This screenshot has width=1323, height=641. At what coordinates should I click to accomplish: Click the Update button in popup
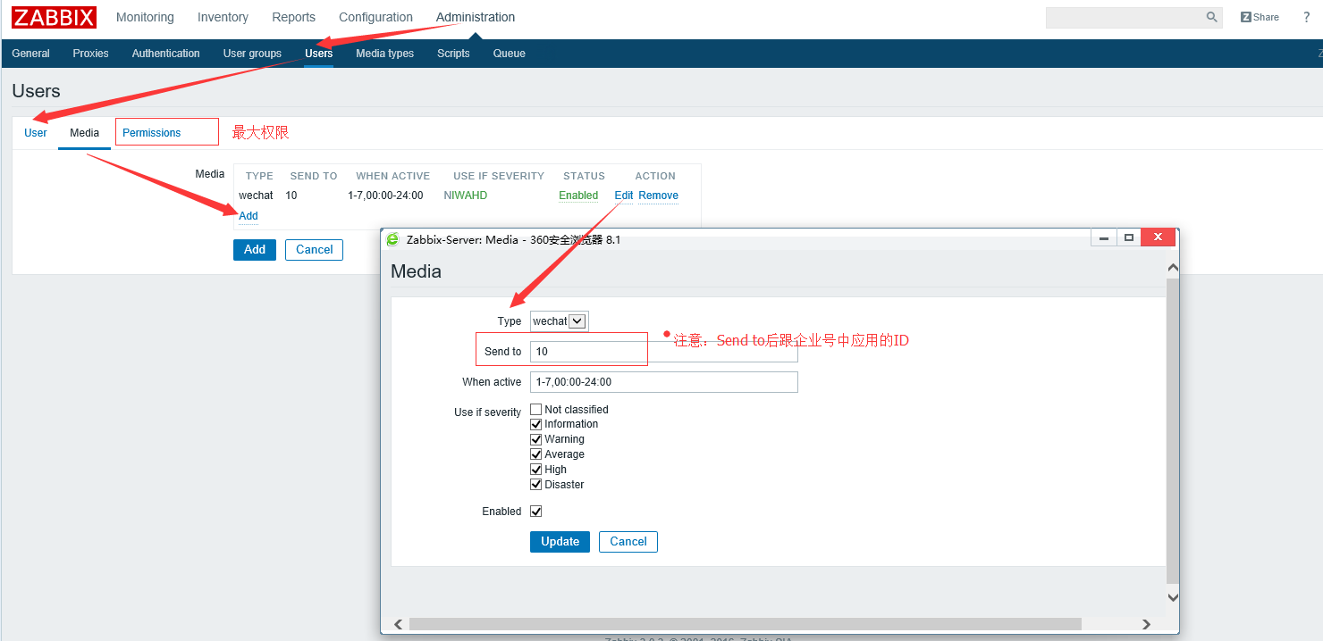click(560, 542)
